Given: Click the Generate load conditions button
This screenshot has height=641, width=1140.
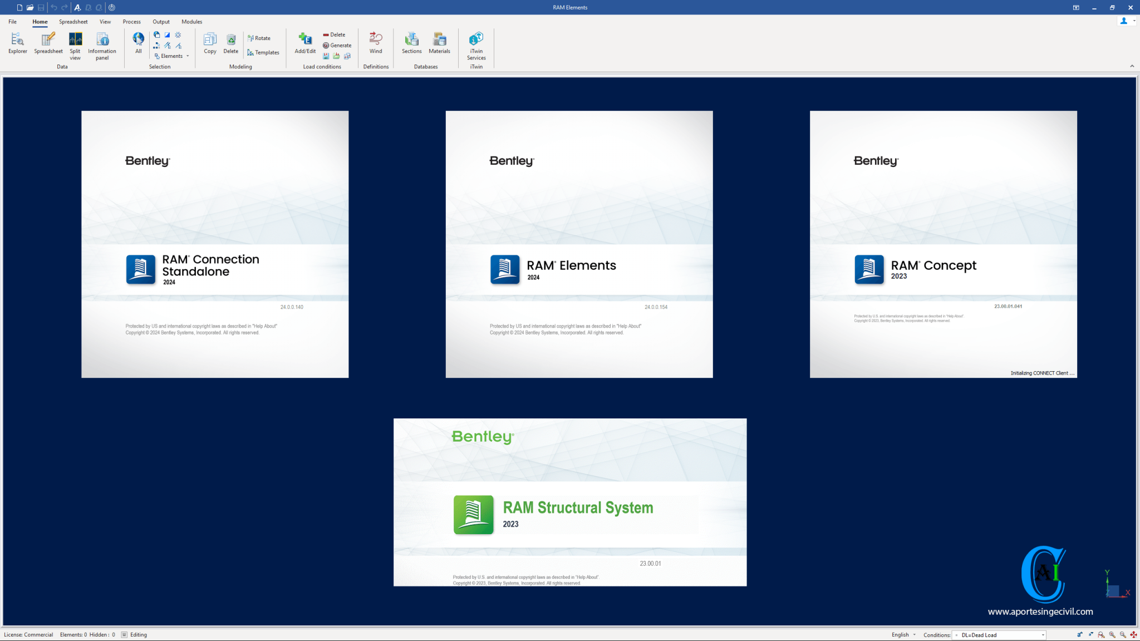Looking at the screenshot, I should point(337,46).
